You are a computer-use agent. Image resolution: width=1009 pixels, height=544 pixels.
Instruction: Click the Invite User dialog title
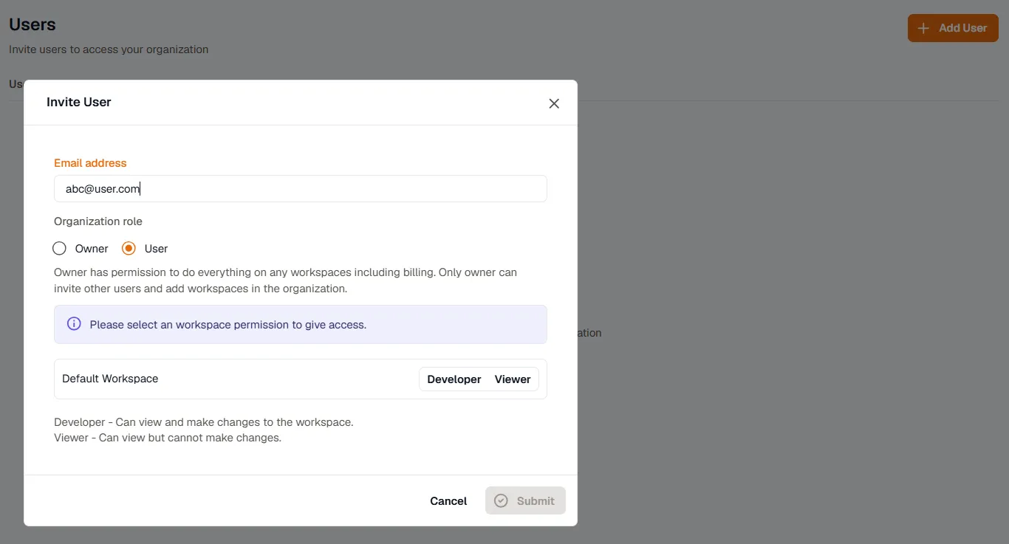pyautogui.click(x=79, y=102)
